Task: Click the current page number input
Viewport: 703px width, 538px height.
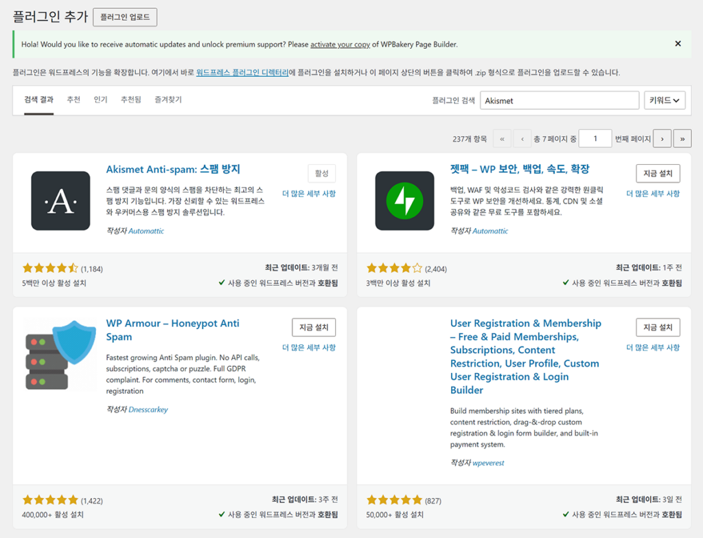Action: click(x=595, y=139)
